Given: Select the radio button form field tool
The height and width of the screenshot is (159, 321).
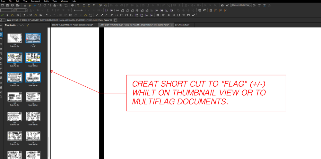Looking at the screenshot, I should click(169, 15).
